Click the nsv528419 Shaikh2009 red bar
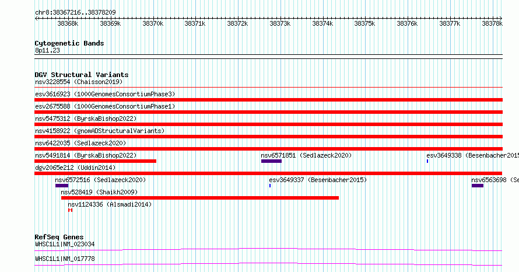Image resolution: width=519 pixels, height=272 pixels. (x=200, y=198)
